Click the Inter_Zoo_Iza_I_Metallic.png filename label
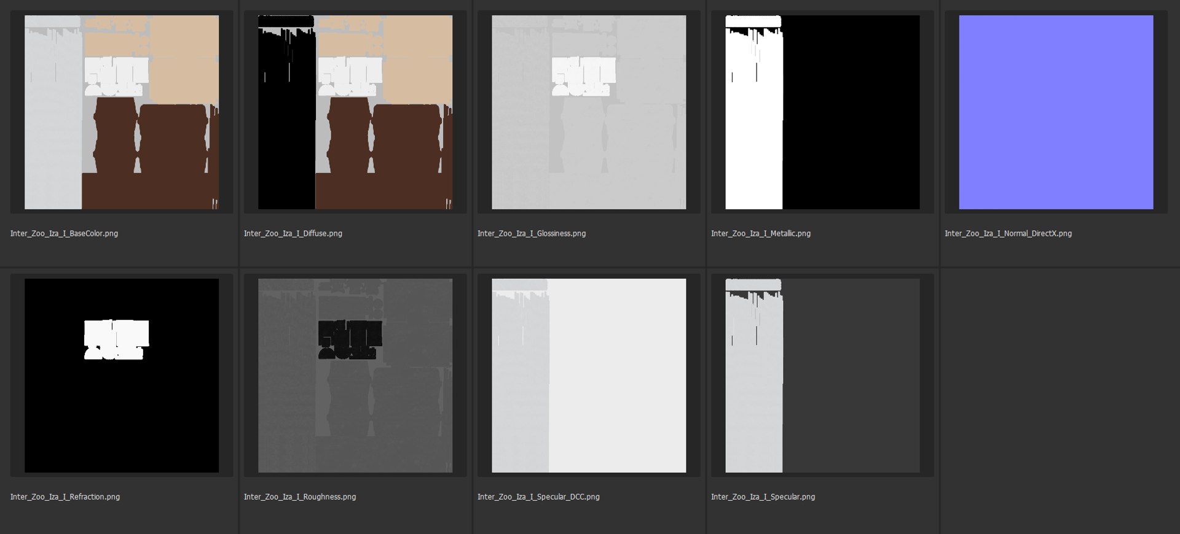1180x534 pixels. click(x=761, y=234)
